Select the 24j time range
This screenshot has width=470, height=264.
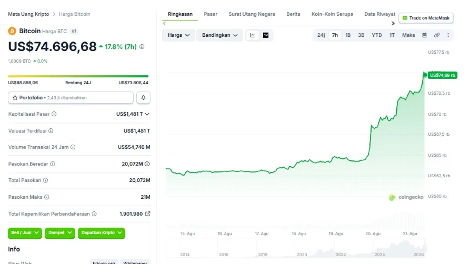(x=321, y=35)
